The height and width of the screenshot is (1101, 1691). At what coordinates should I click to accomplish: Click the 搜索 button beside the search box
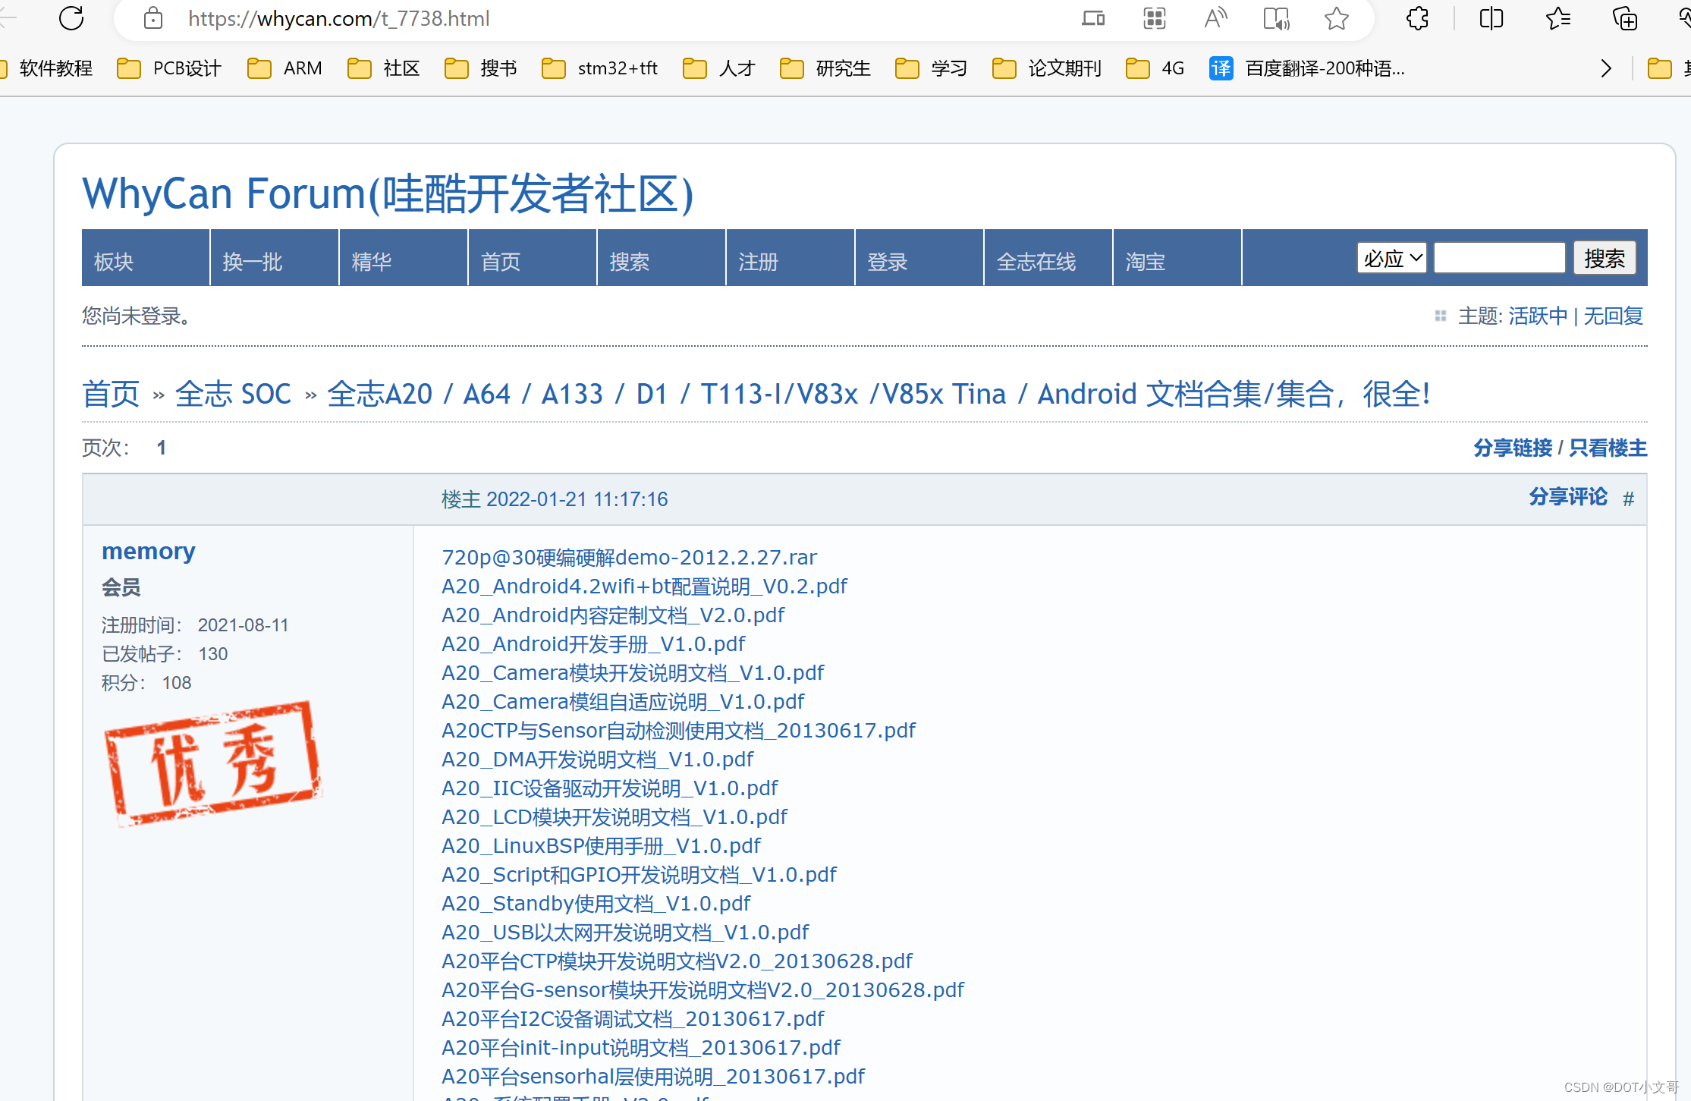click(1605, 259)
